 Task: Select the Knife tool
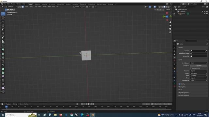click(x=3, y=65)
